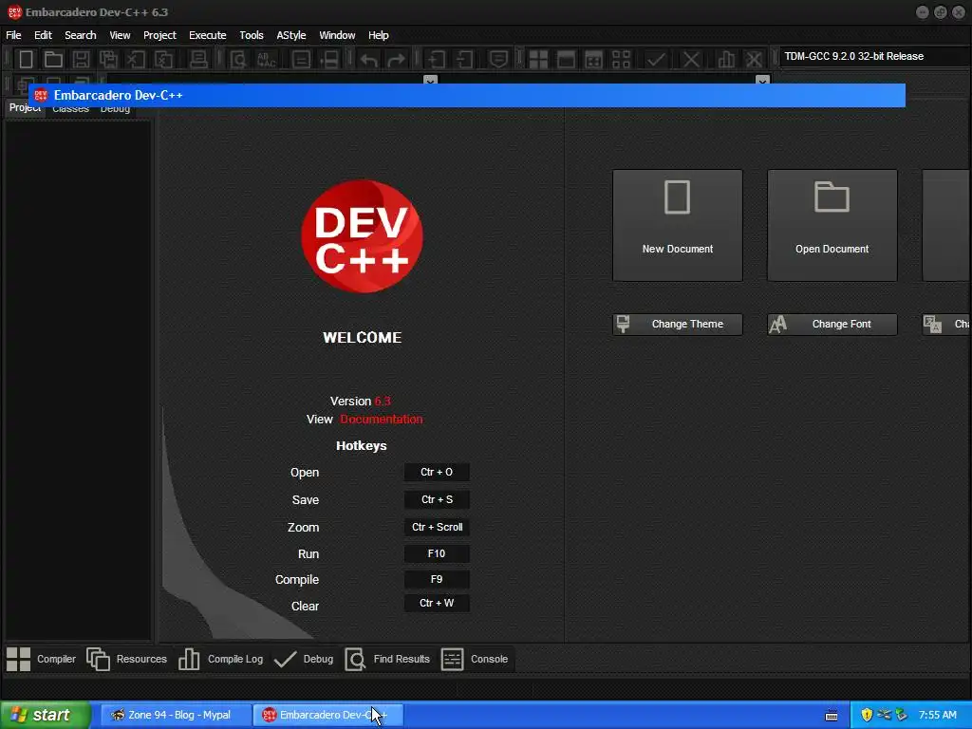Click the Redo arrow toolbar icon
Screen dimensions: 972x729
[396, 60]
